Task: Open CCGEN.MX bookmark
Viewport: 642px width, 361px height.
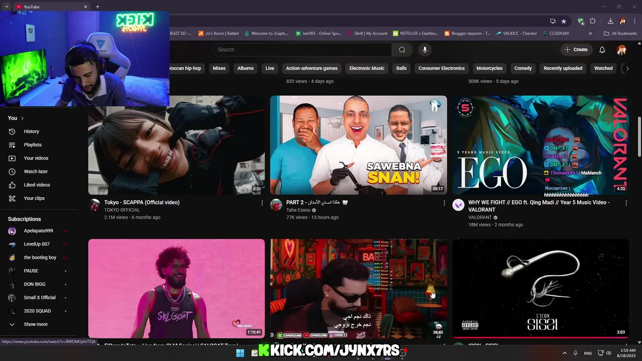Action: 556,34
